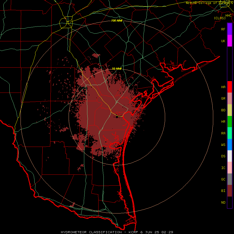The height and width of the screenshot is (234, 234).
Task: Click the WS blue legend swatch
Action: coord(230,145)
